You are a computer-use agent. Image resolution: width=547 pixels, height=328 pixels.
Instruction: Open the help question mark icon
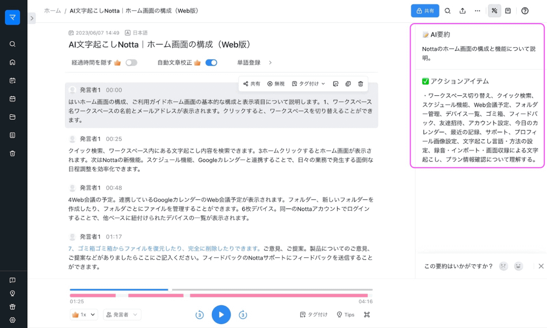[525, 11]
